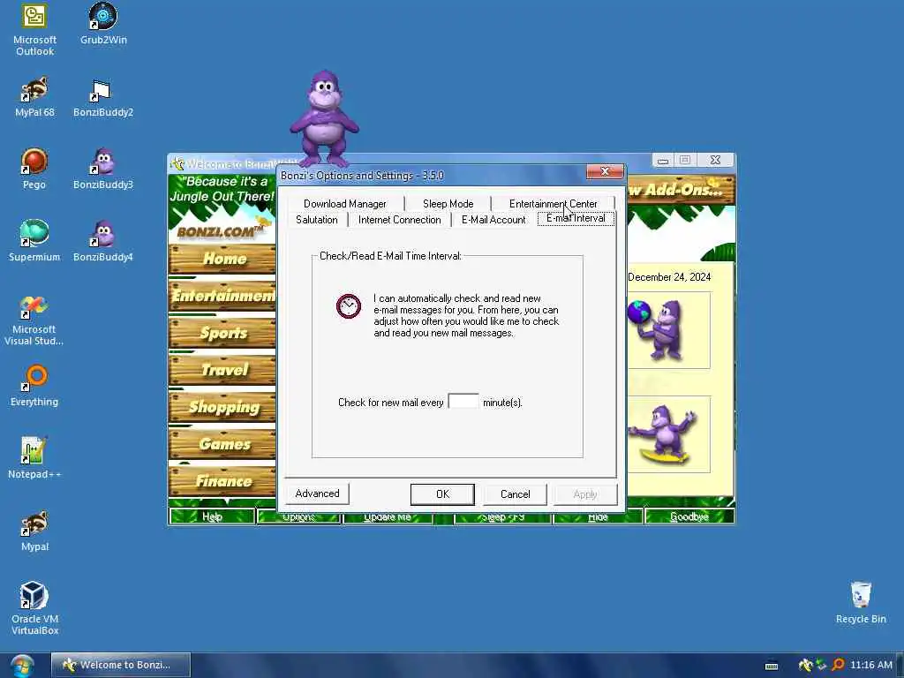Image resolution: width=904 pixels, height=678 pixels.
Task: Click Hide in Bonzi bottom bar
Action: pyautogui.click(x=598, y=517)
